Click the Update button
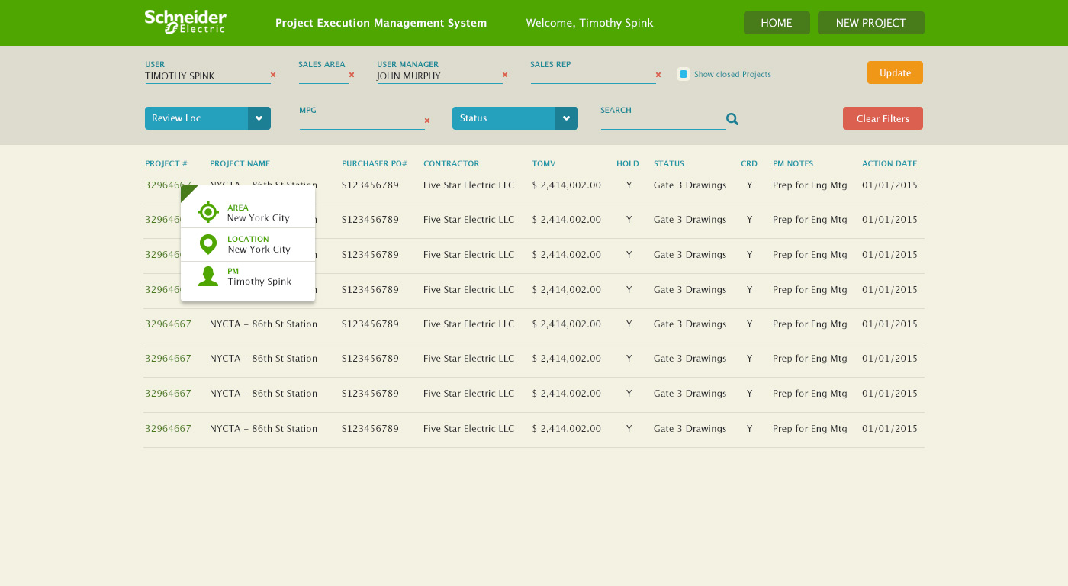This screenshot has width=1068, height=586. pyautogui.click(x=894, y=72)
